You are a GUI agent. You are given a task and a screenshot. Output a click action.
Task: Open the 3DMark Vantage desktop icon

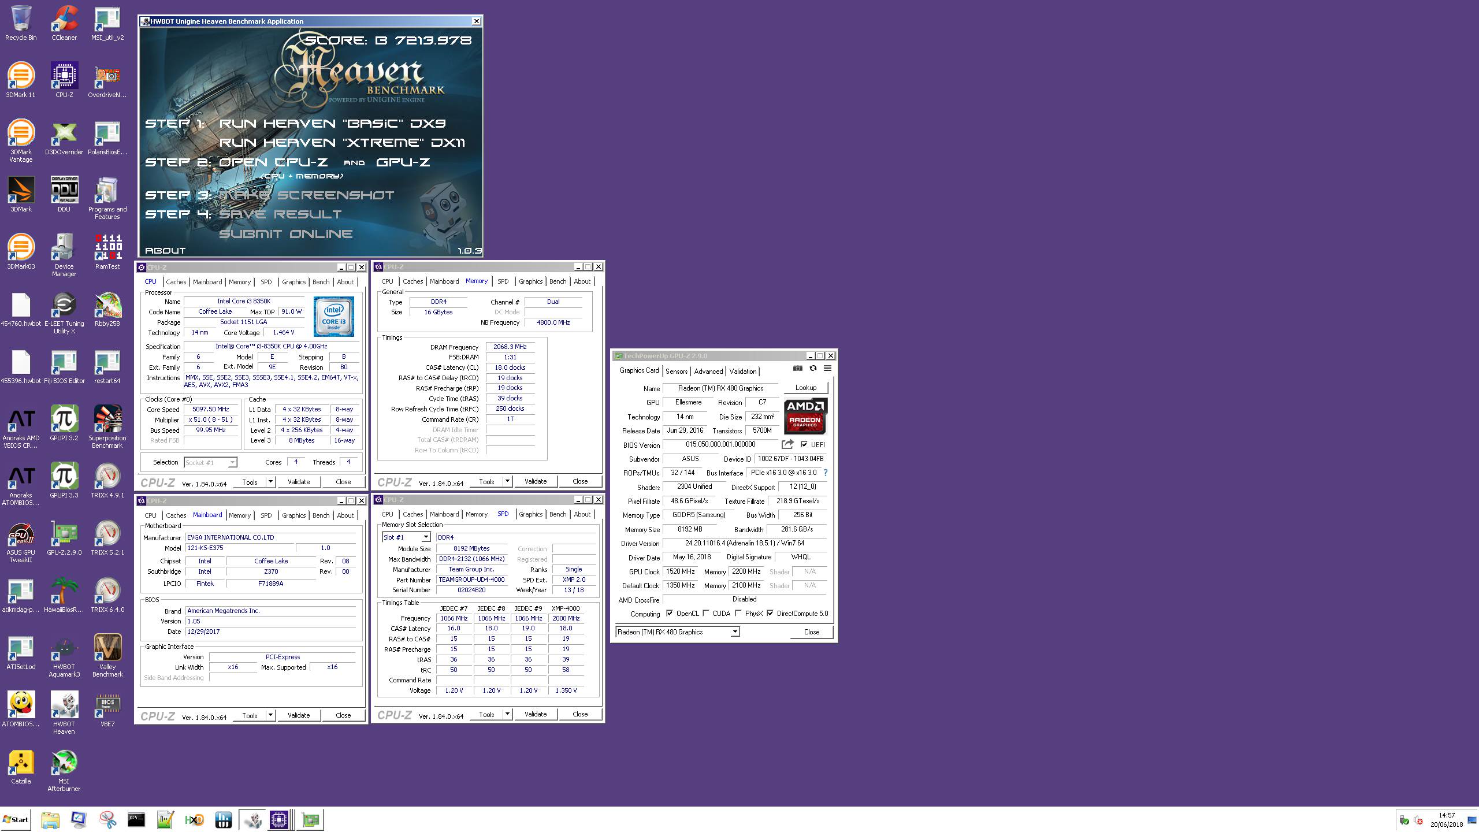point(21,141)
